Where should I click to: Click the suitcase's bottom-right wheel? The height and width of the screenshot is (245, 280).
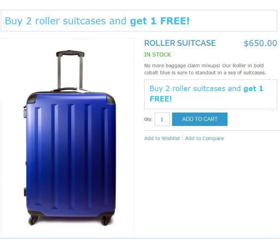[x=106, y=220]
